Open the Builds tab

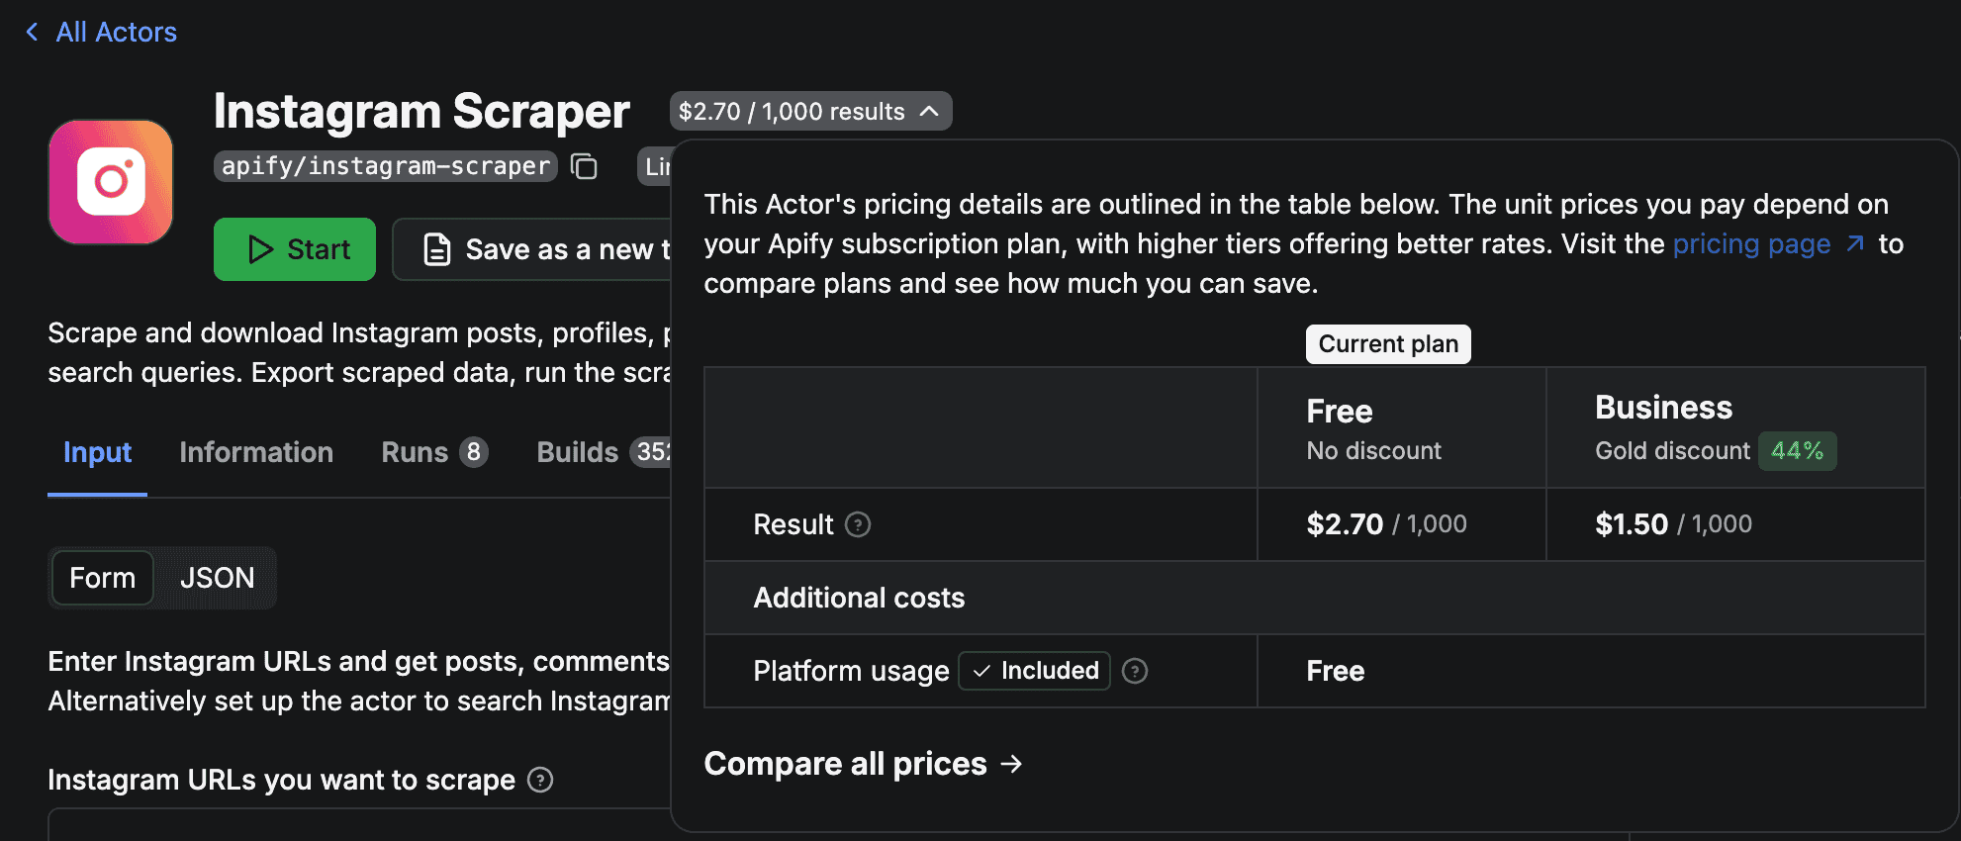point(604,452)
